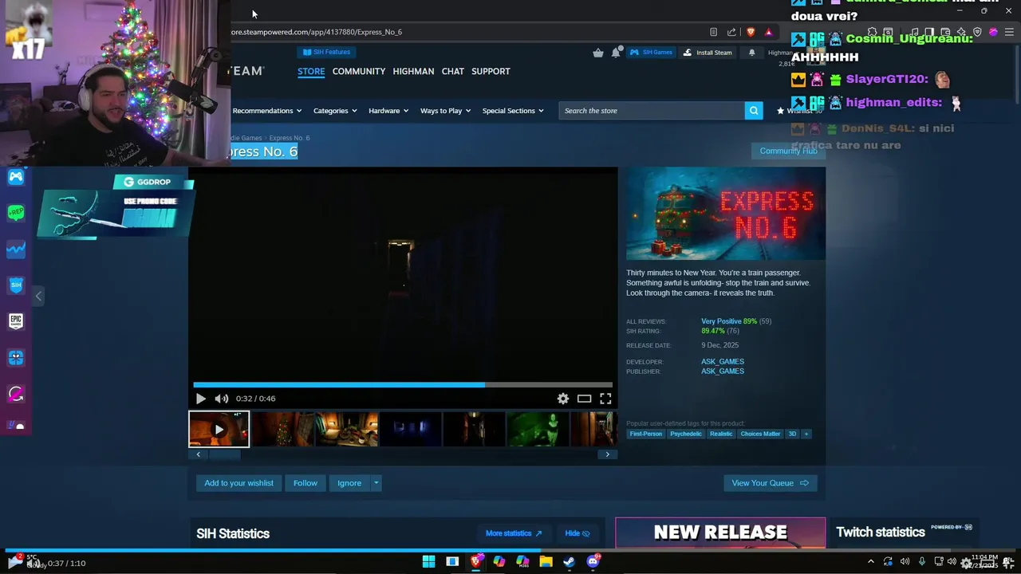Click the blue store search magnifier button
The height and width of the screenshot is (574, 1021).
pyautogui.click(x=754, y=111)
